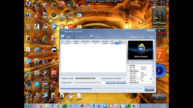The width and height of the screenshot is (193, 108).
Task: Collapse the Duration properties group
Action: click(128, 65)
